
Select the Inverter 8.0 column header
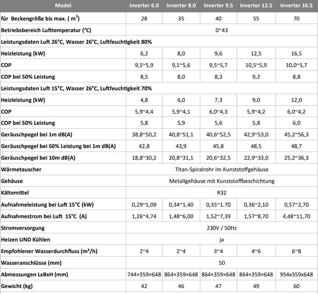click(x=181, y=6)
